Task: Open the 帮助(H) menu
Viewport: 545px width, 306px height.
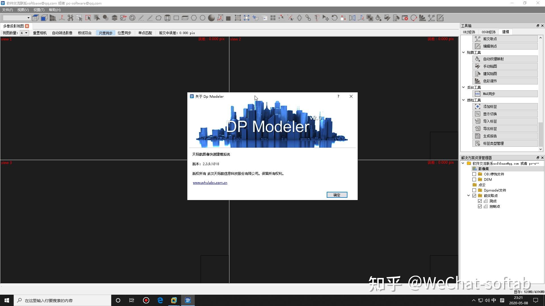Action: point(54,10)
